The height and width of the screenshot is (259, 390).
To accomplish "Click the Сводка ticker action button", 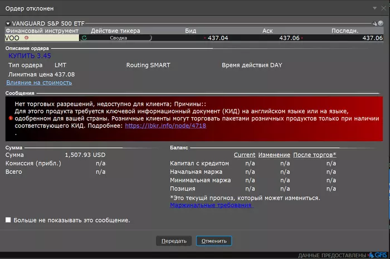I will (118, 38).
